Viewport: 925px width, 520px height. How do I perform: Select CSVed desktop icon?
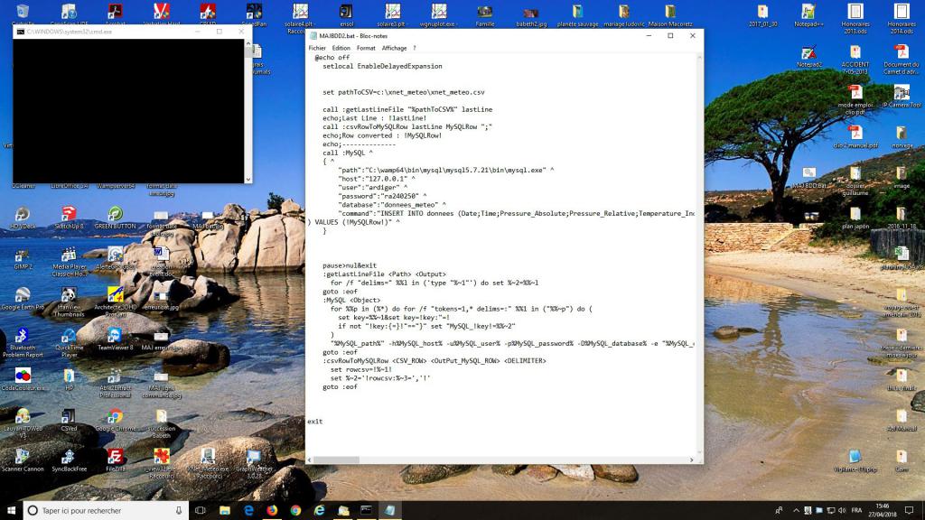click(69, 421)
